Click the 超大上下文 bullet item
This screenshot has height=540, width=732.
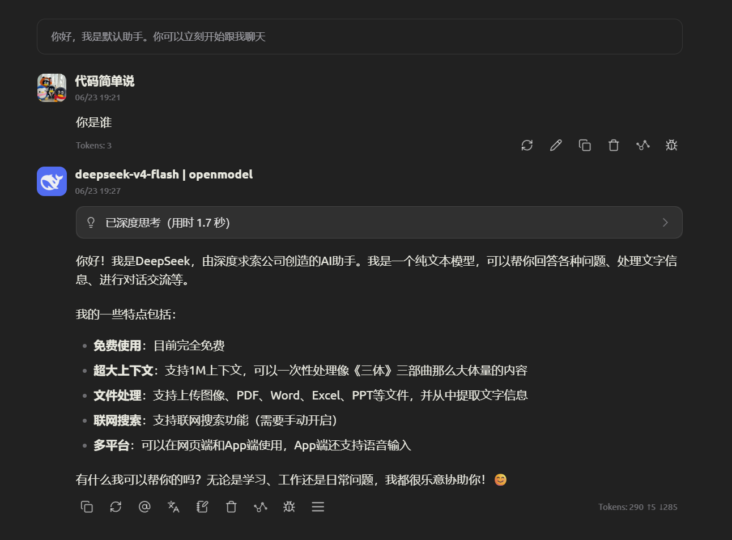tap(310, 371)
